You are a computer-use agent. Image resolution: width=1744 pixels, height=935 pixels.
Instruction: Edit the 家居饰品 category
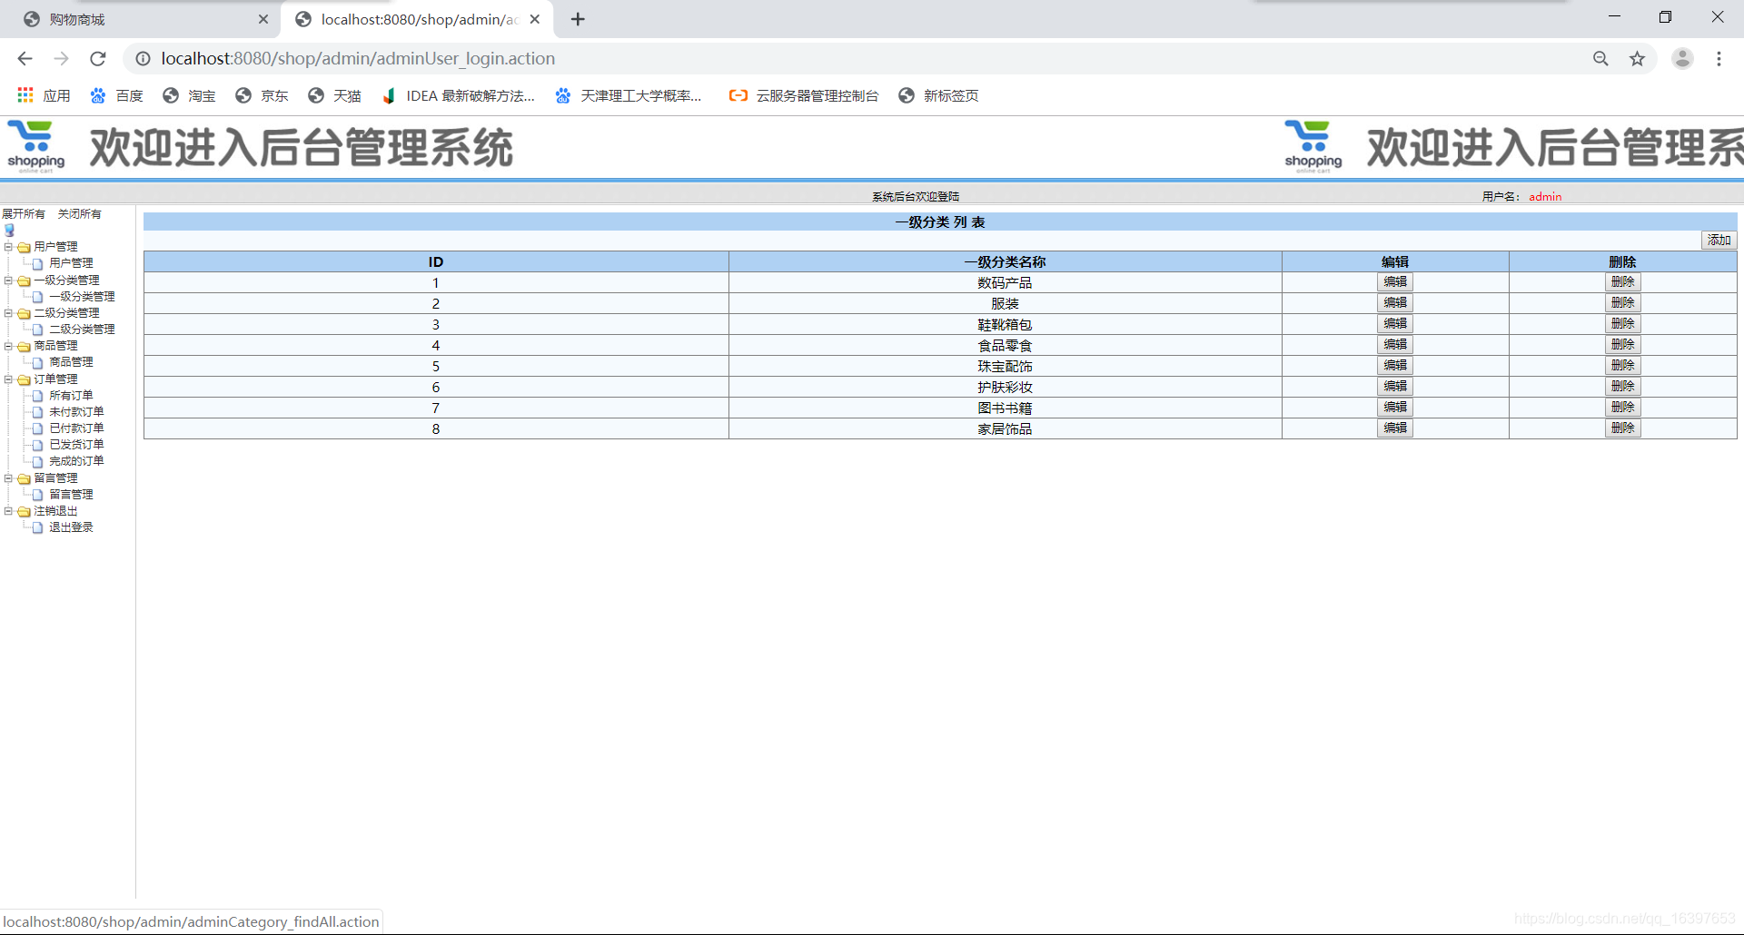click(1395, 428)
